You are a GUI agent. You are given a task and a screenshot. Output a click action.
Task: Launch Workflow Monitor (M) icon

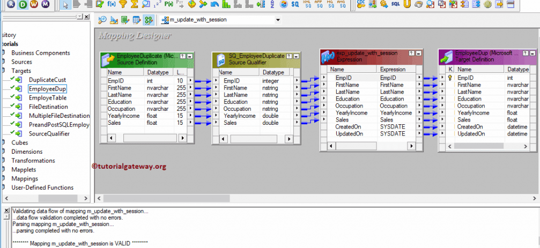pos(45,4)
